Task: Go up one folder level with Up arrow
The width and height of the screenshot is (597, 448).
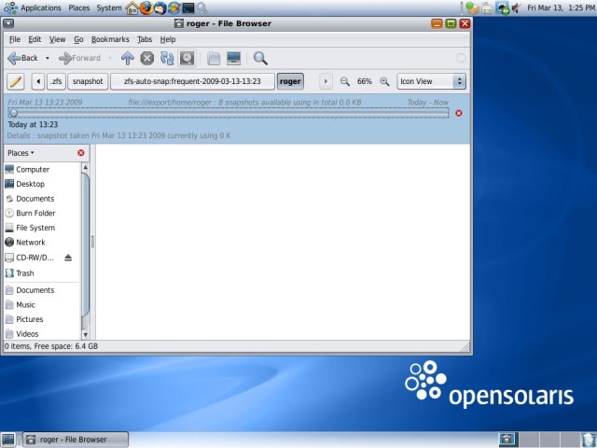Action: pos(128,58)
